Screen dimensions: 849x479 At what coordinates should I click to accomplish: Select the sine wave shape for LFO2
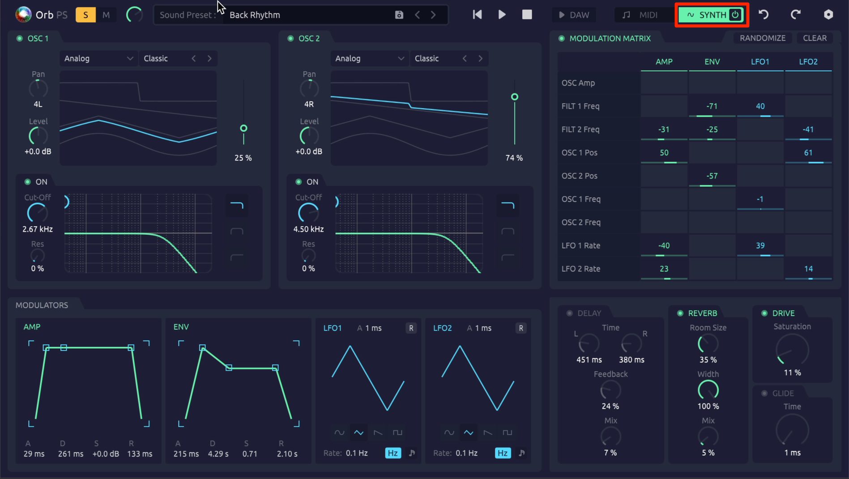coord(449,432)
